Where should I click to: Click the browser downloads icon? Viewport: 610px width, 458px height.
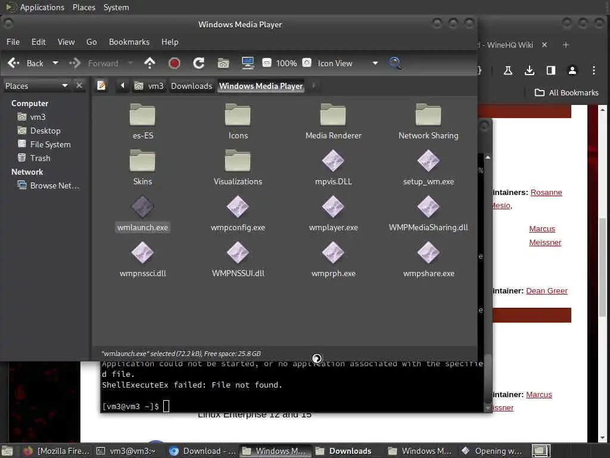point(530,70)
